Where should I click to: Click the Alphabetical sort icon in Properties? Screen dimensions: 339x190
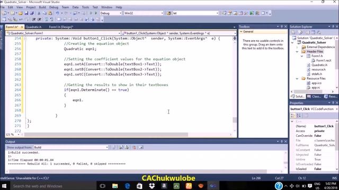pos(299,116)
